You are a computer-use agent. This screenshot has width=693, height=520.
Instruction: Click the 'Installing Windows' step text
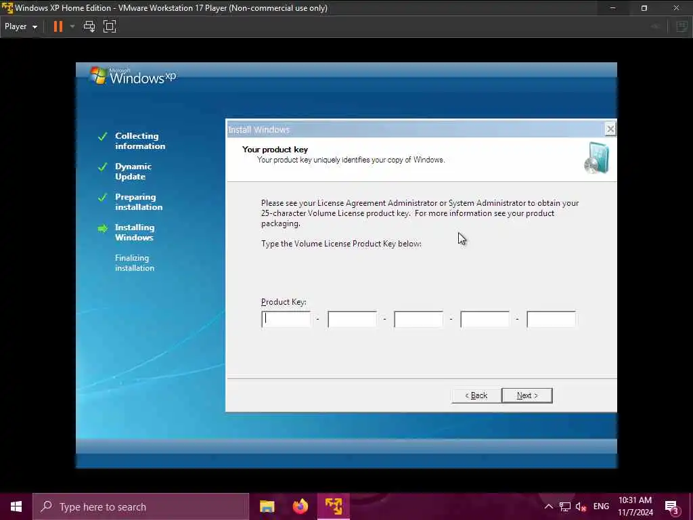[x=135, y=232]
